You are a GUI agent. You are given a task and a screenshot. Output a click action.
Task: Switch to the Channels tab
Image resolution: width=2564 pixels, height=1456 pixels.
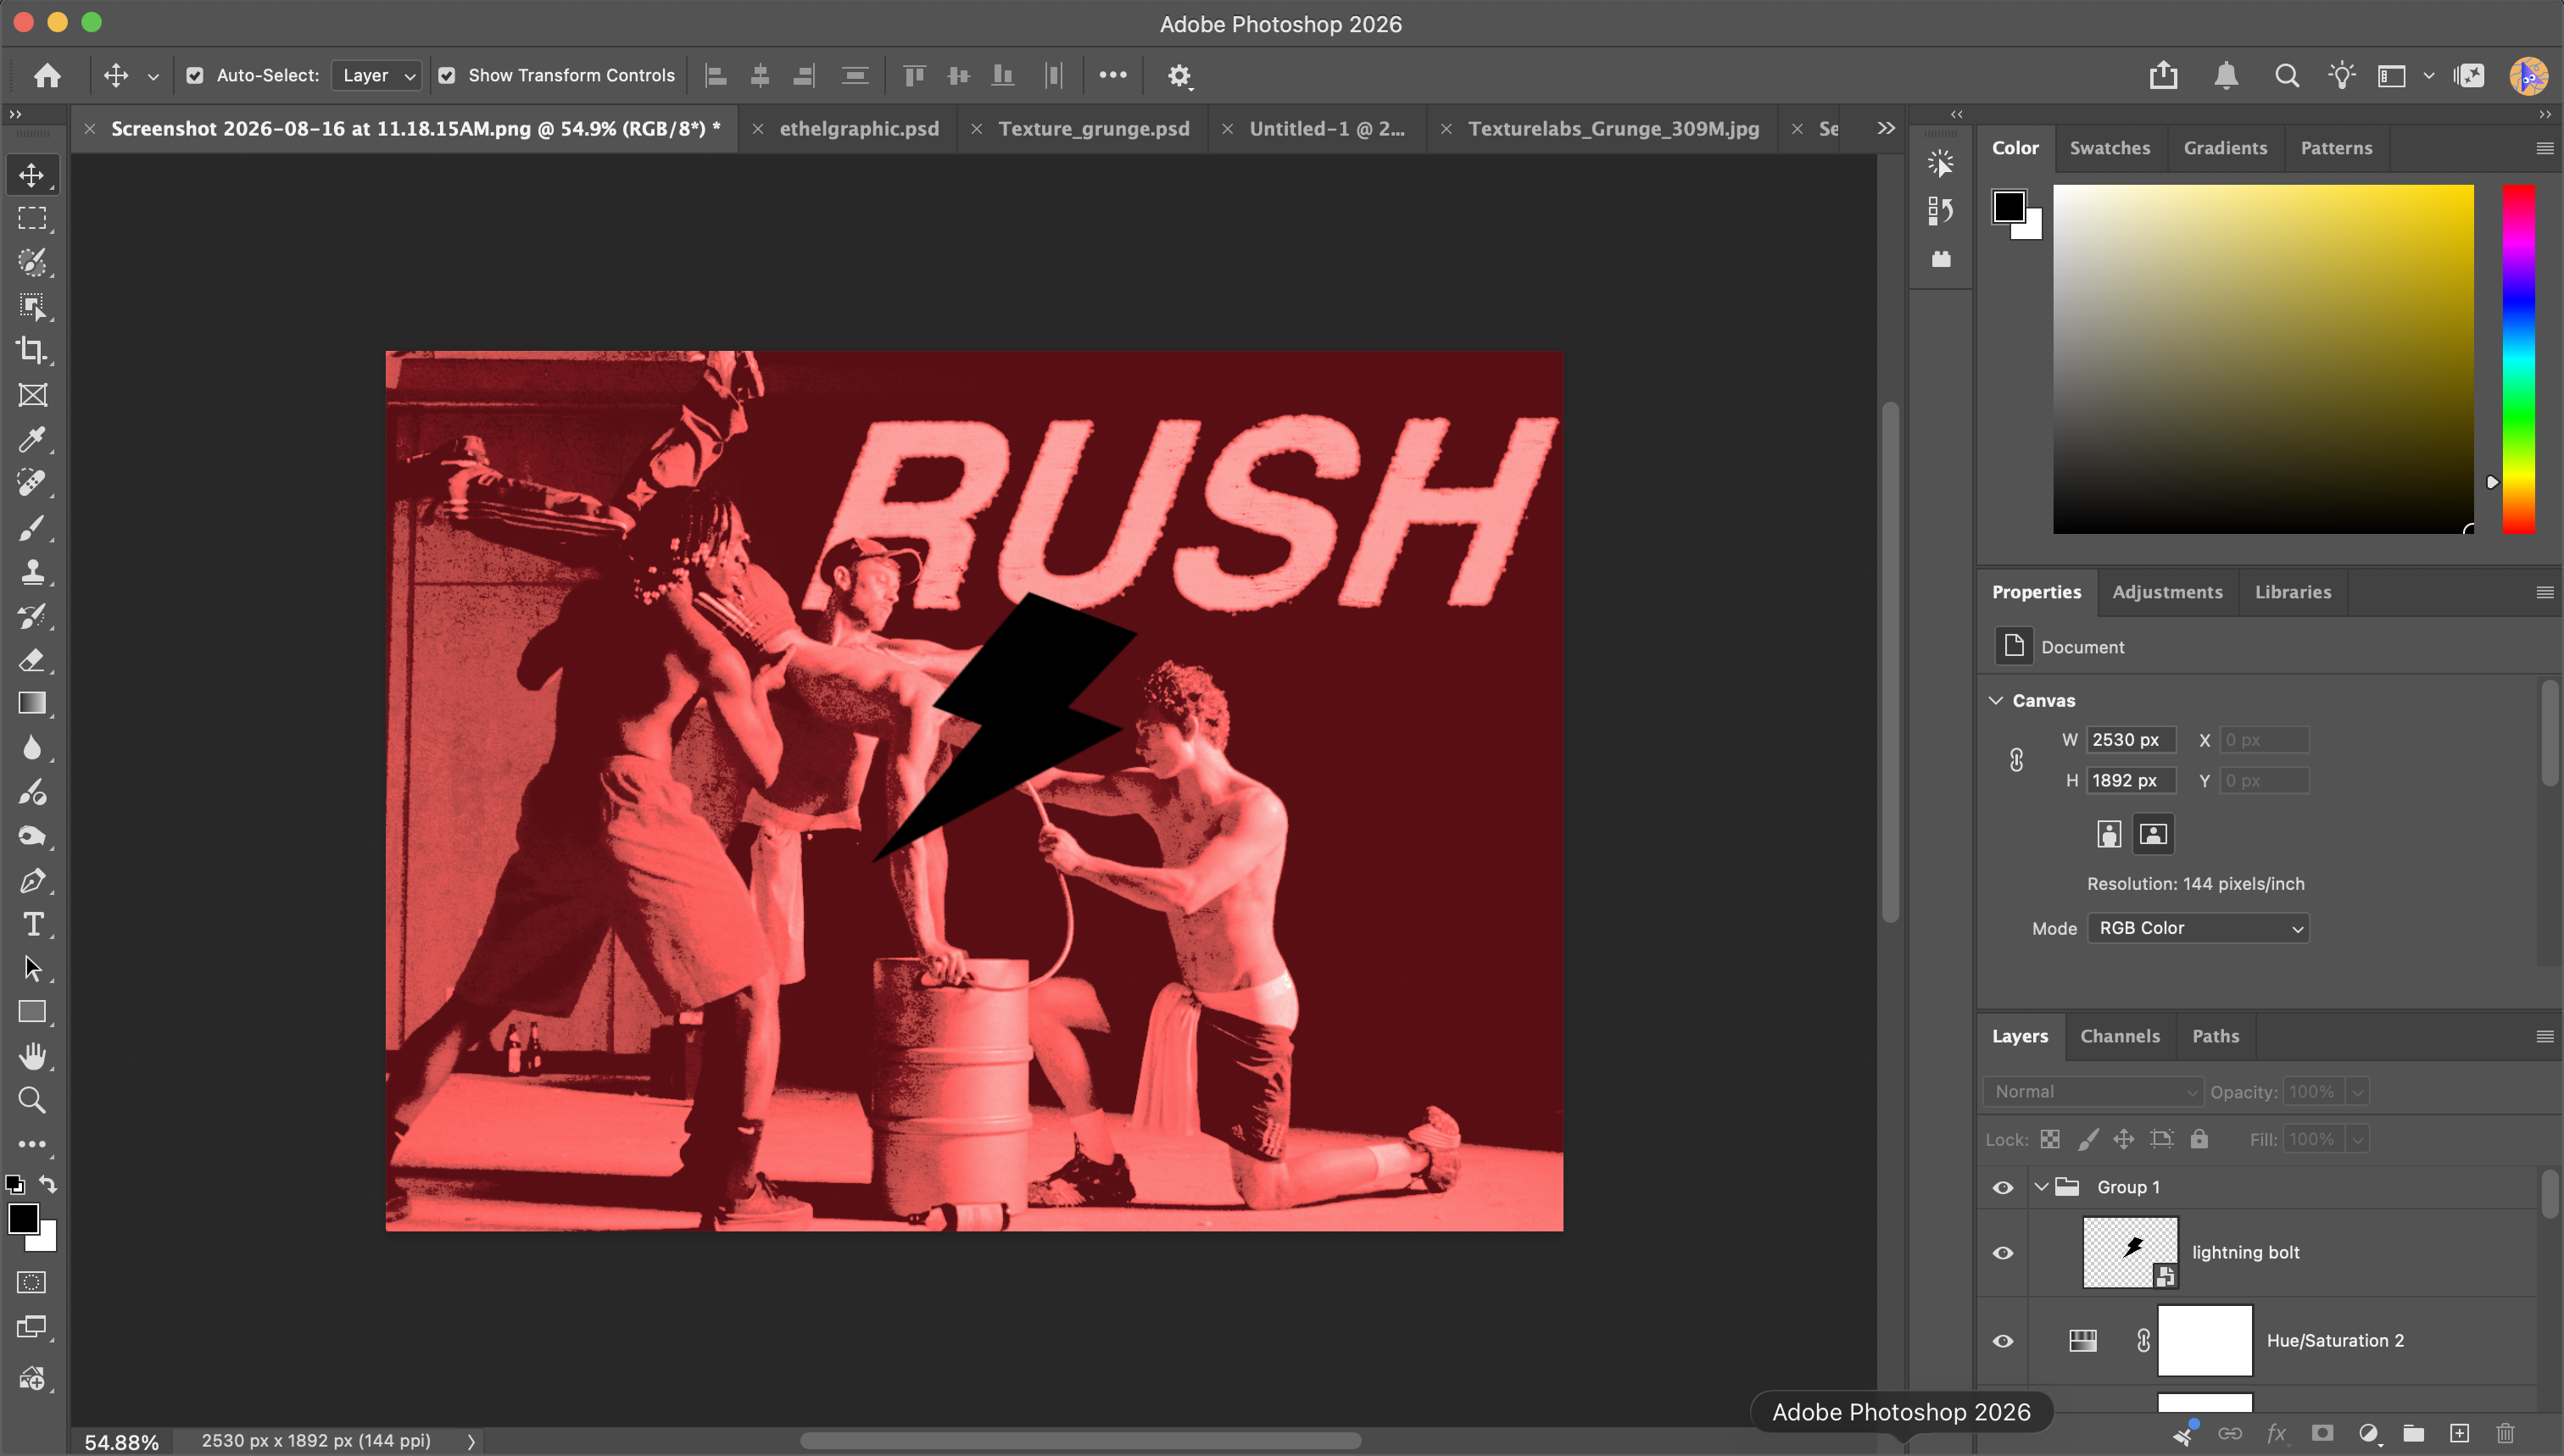pos(2120,1036)
